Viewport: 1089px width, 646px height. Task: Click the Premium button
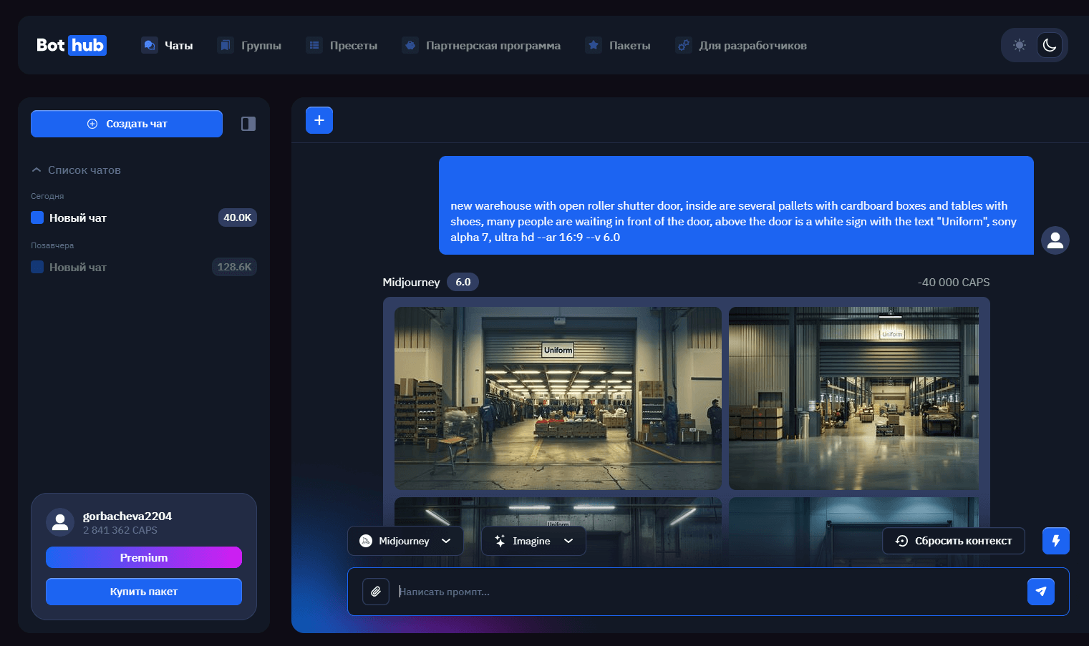tap(144, 557)
